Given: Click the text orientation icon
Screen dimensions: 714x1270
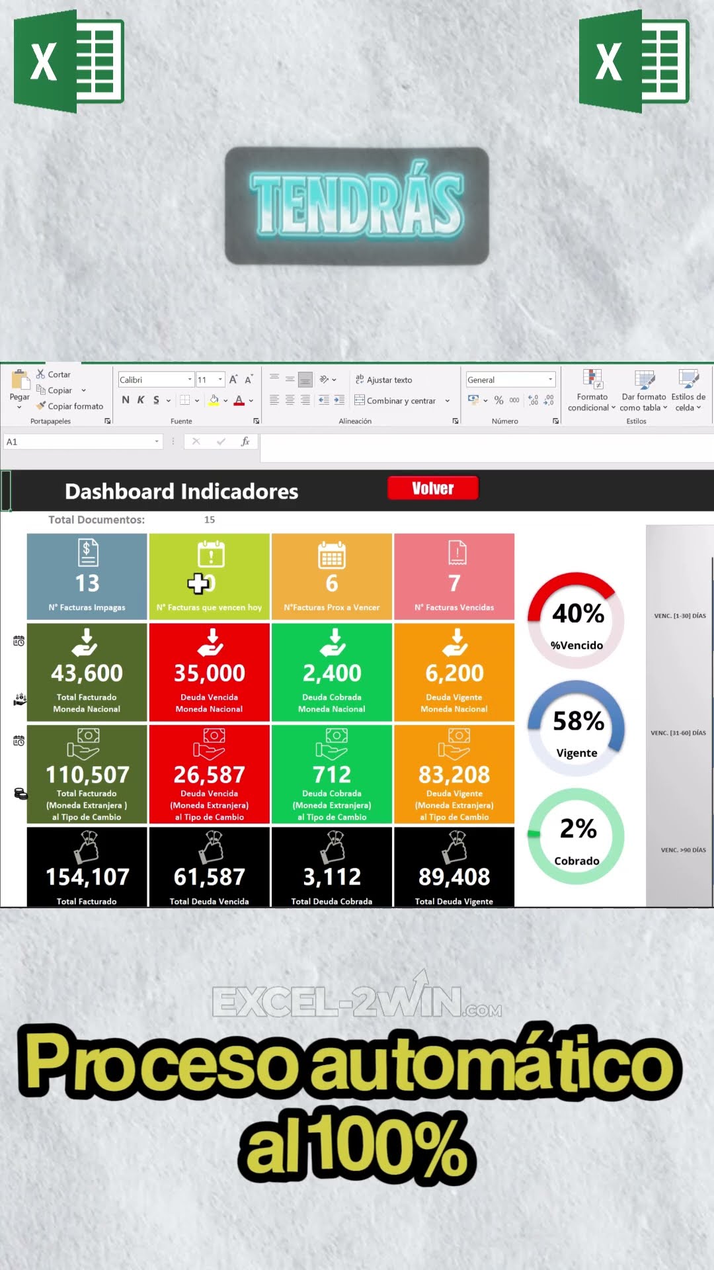Looking at the screenshot, I should click(x=324, y=379).
